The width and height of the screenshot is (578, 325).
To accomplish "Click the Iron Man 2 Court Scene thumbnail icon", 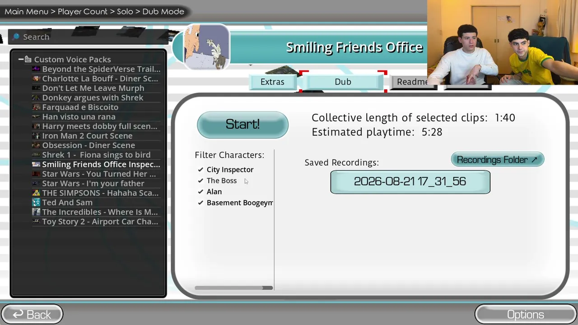I will pos(36,135).
